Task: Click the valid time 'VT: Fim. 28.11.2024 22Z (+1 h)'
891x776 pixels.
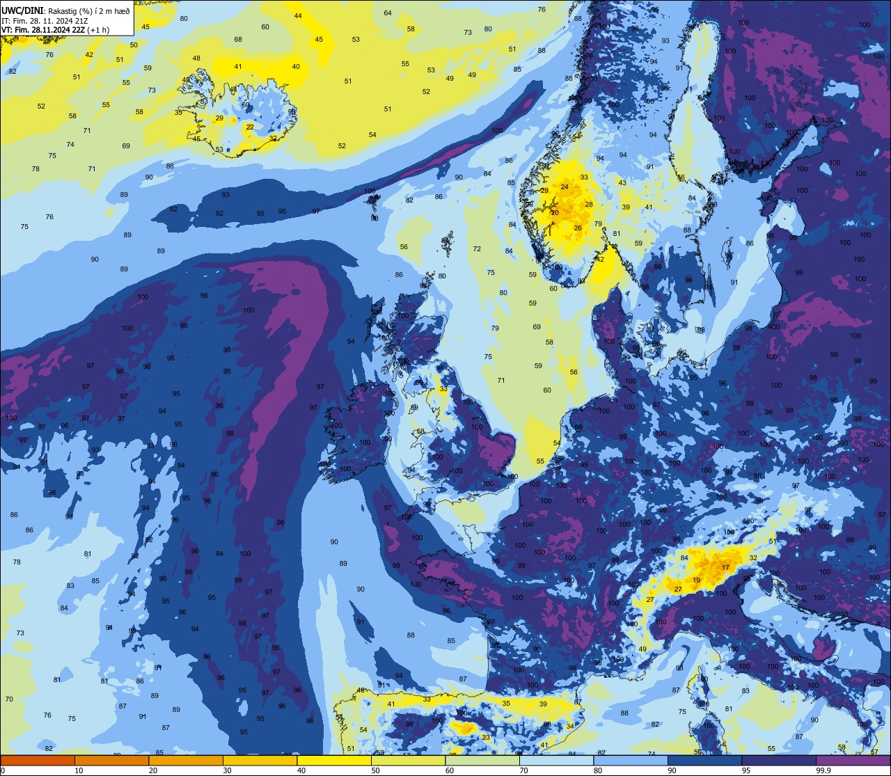Action: click(55, 30)
